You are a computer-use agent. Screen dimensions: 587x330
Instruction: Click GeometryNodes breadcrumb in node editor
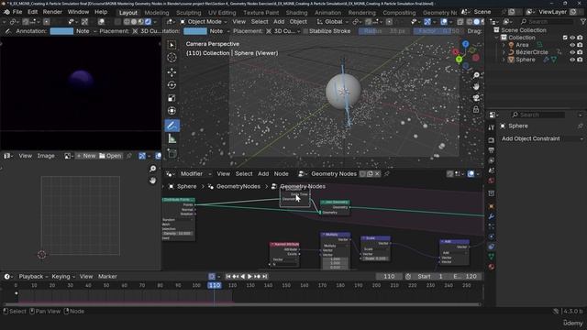click(238, 186)
